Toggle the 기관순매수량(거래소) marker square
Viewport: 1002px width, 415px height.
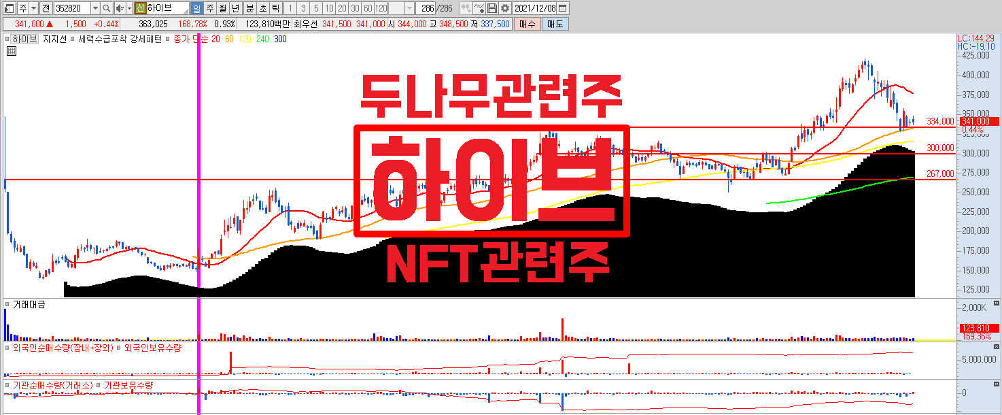8,385
